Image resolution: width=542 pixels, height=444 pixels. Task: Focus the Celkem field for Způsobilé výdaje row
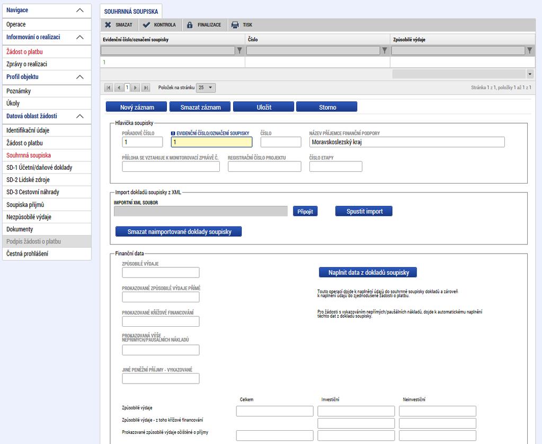tap(275, 411)
